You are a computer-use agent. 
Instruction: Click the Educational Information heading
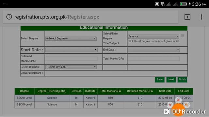(104, 27)
